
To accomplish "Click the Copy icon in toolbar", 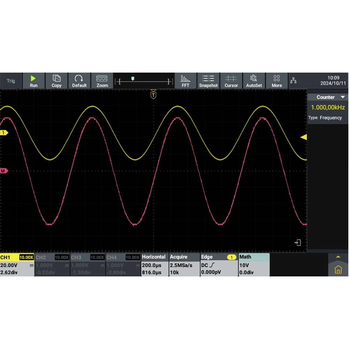I will pyautogui.click(x=57, y=81).
